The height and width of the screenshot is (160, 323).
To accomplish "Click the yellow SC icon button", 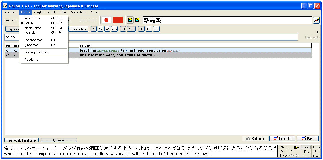I will point(137,20).
